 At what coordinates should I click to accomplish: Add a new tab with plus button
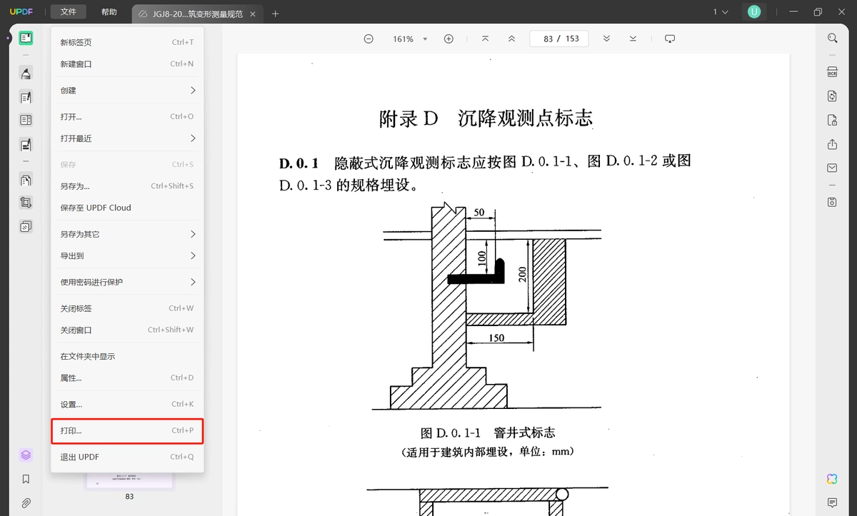[276, 14]
